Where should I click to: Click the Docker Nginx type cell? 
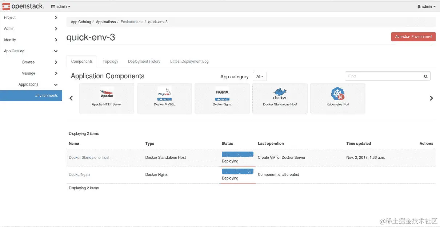click(156, 175)
